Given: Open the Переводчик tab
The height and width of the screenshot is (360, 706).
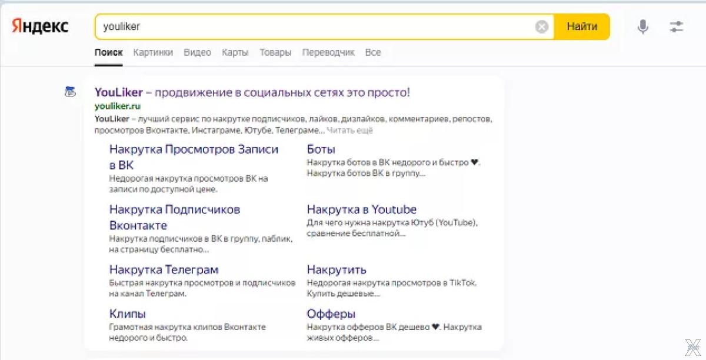Looking at the screenshot, I should pos(328,52).
